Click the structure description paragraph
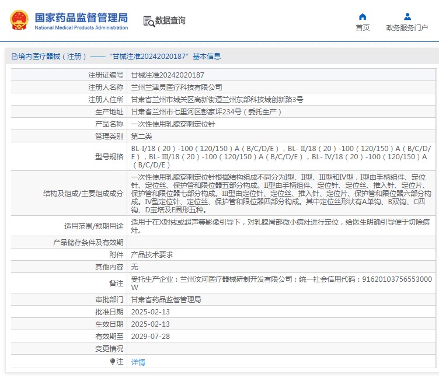 click(281, 193)
